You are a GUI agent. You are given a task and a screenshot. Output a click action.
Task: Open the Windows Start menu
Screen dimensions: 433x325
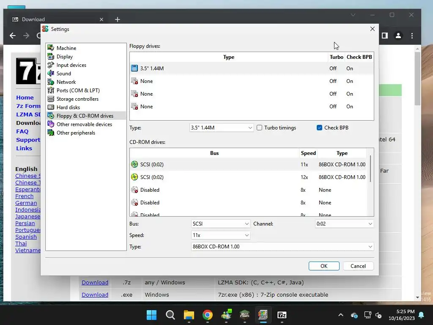click(x=152, y=315)
